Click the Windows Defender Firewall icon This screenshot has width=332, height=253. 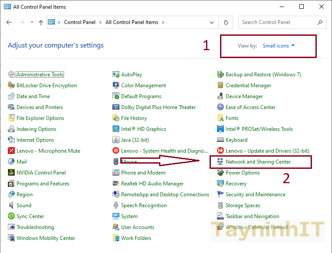[x=220, y=227]
